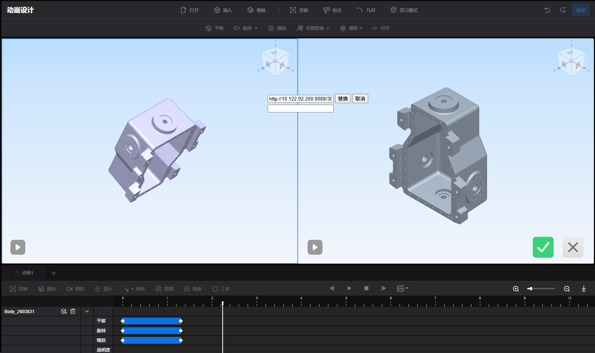Collapse the Body_2603831 track chevron
Image resolution: width=595 pixels, height=353 pixels.
[87, 311]
